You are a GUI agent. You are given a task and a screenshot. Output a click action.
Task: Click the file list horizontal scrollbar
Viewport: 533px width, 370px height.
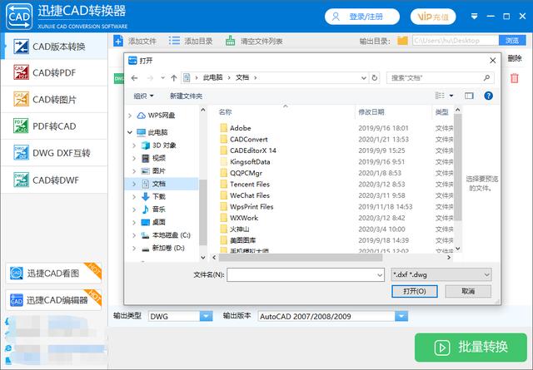pyautogui.click(x=300, y=258)
